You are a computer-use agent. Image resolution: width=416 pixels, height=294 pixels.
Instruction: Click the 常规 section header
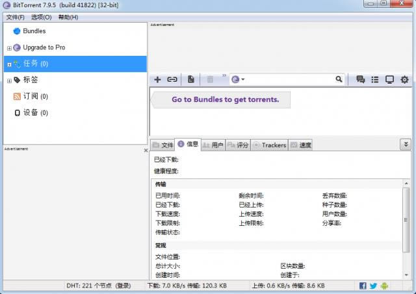pyautogui.click(x=161, y=245)
